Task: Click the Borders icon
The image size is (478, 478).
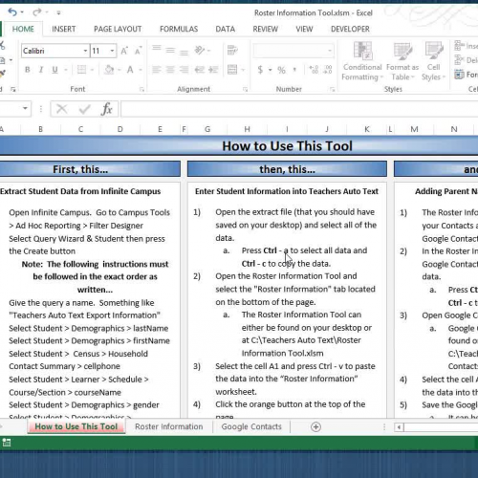Action: (82, 70)
